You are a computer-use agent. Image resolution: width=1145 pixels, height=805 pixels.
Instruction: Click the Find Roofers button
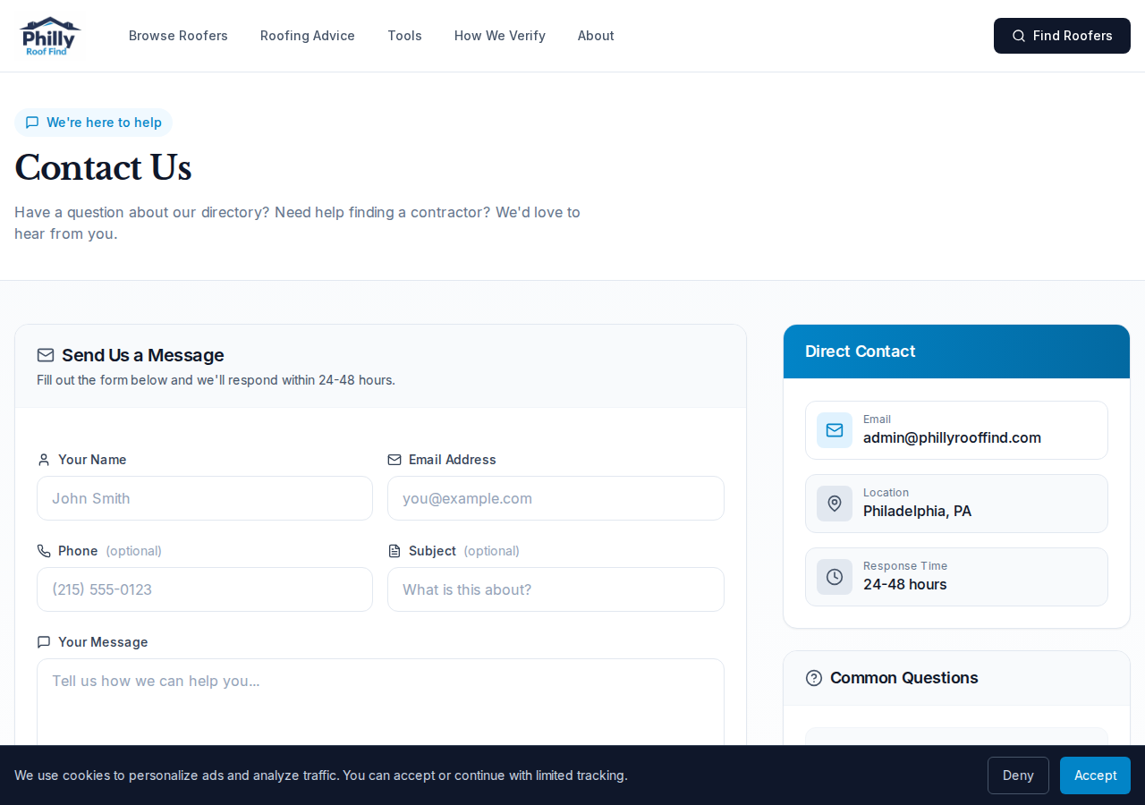click(1062, 36)
